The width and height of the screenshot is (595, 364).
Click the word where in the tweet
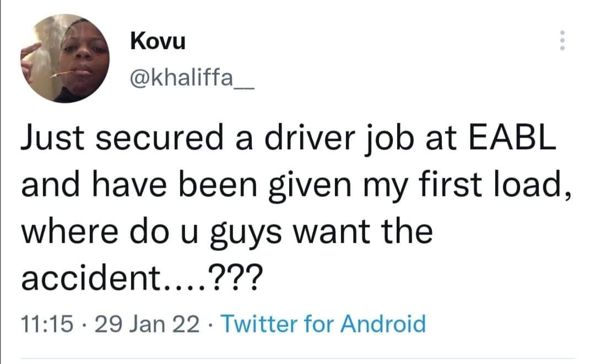70,231
